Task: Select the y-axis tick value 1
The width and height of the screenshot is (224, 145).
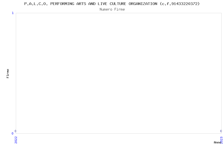Action: (13, 13)
